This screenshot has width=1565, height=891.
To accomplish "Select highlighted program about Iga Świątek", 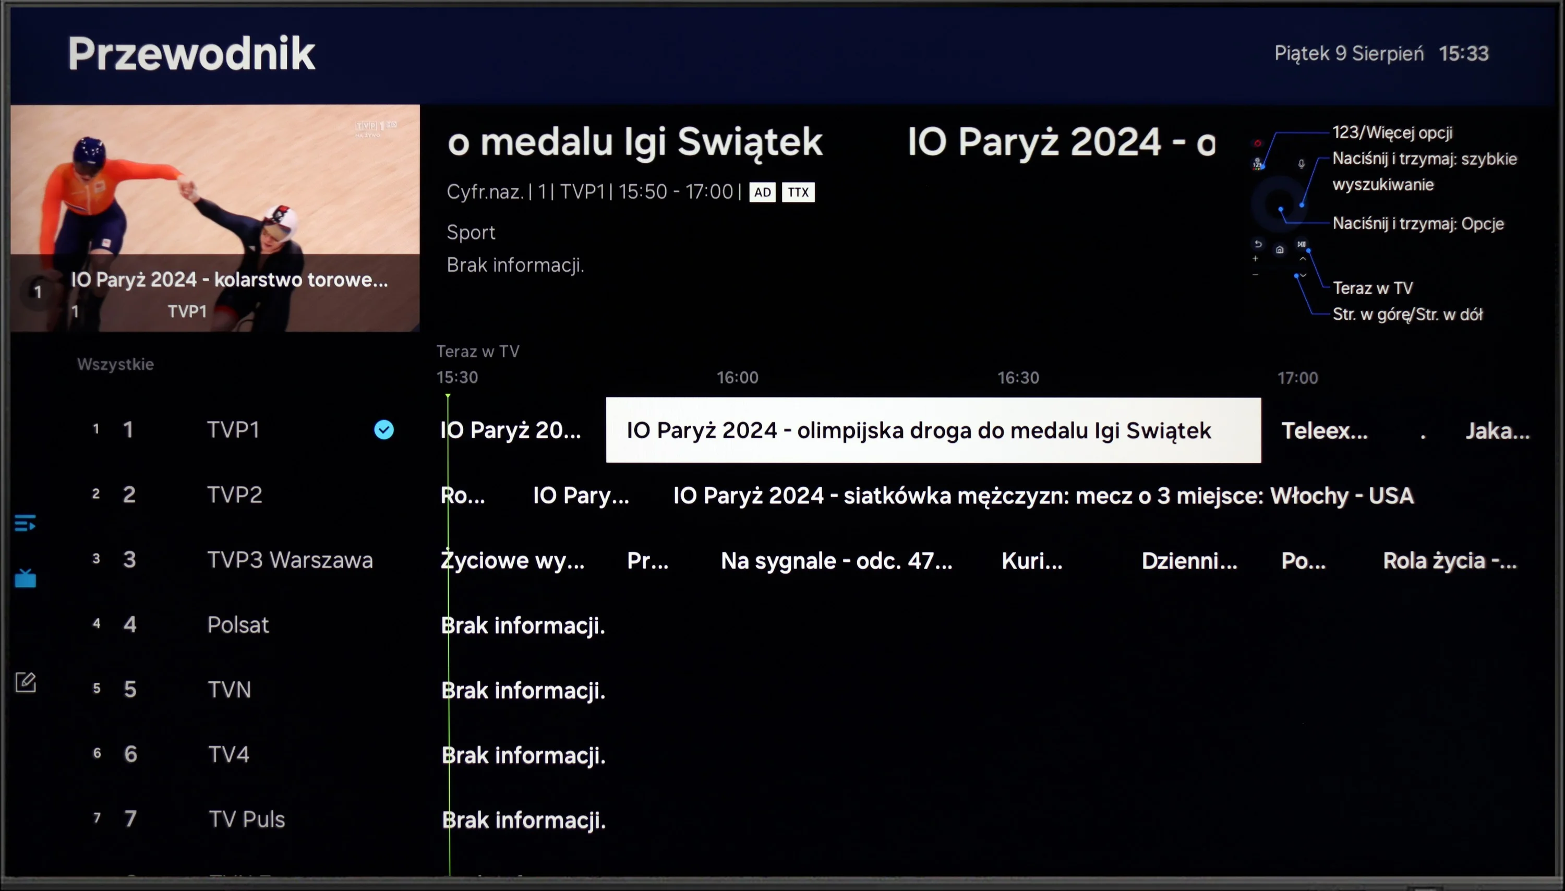I will click(933, 430).
